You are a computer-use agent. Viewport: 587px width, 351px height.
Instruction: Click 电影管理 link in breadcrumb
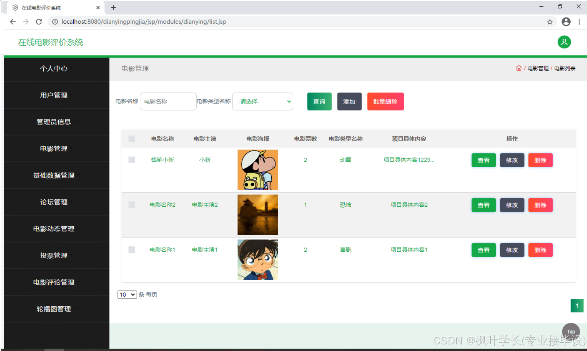(x=538, y=68)
